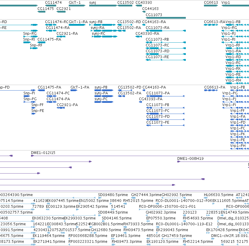Select the synj-RB transcript label
This screenshot has width=249, height=246.
pyautogui.click(x=96, y=22)
